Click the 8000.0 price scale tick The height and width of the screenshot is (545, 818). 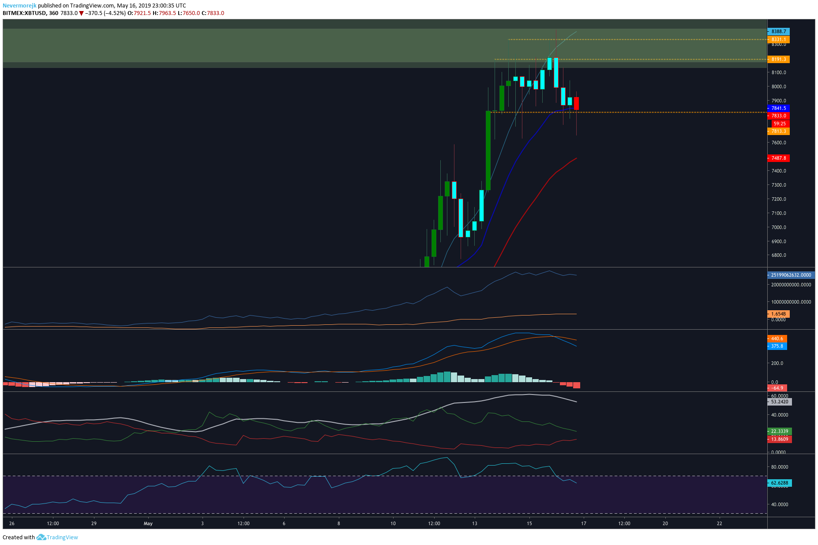(779, 87)
